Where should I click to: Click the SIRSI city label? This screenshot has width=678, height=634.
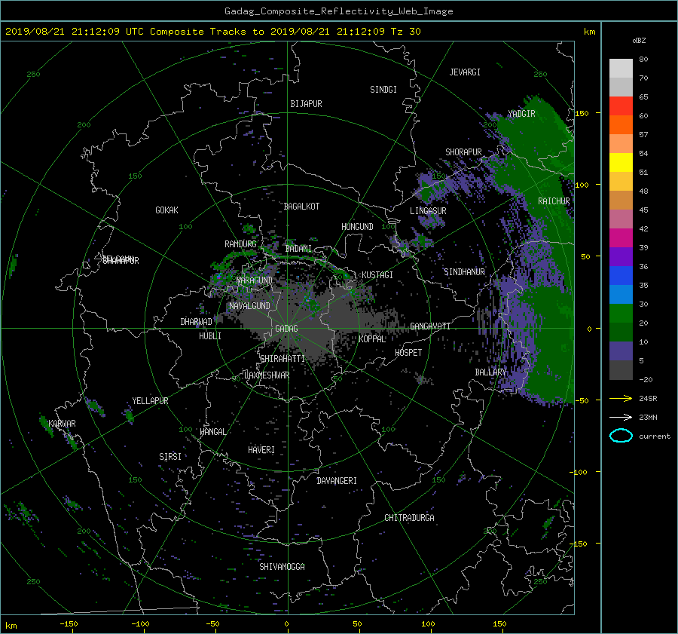tap(170, 457)
